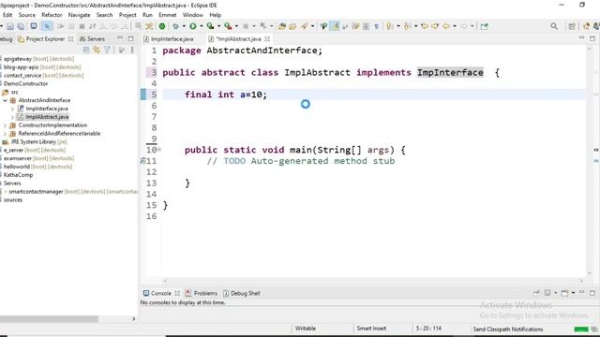Click Project Explorer horizontal scrollbar thumb
This screenshot has width=600, height=337.
pos(49,318)
